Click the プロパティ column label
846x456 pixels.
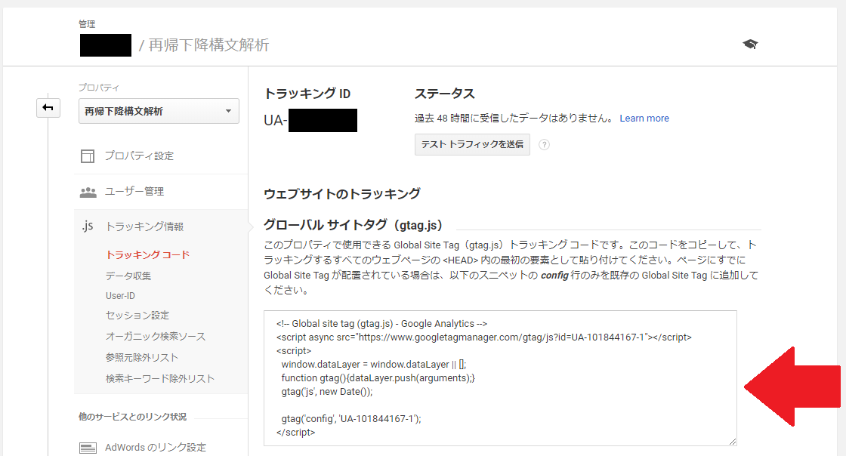(x=99, y=88)
